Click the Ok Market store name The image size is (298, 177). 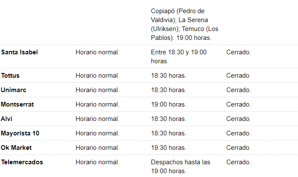[x=17, y=148]
